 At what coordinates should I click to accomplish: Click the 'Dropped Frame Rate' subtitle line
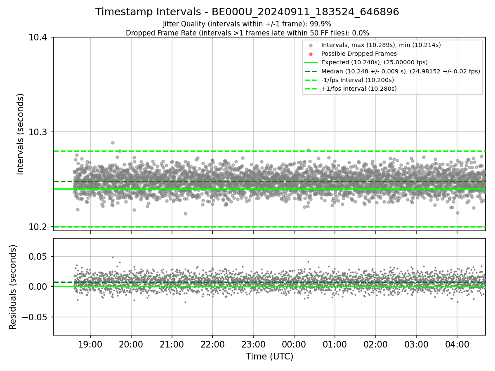coord(247,33)
